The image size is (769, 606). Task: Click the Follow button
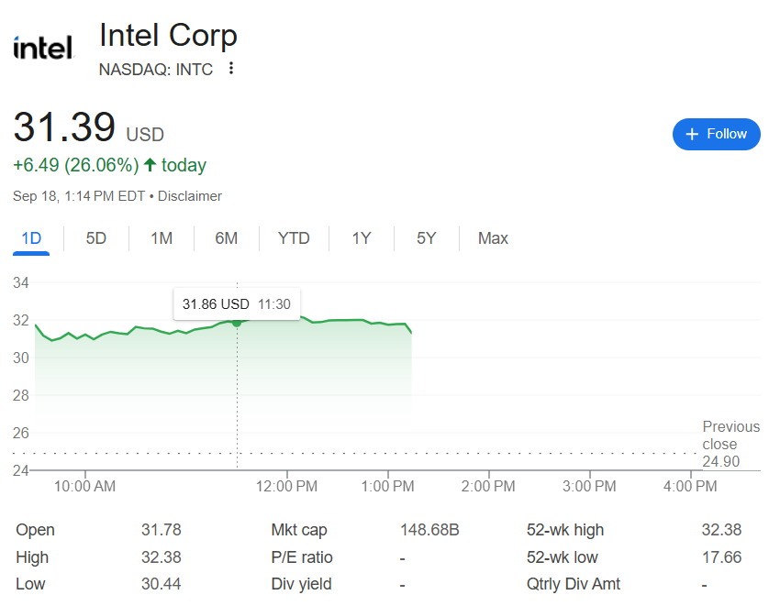(x=717, y=134)
